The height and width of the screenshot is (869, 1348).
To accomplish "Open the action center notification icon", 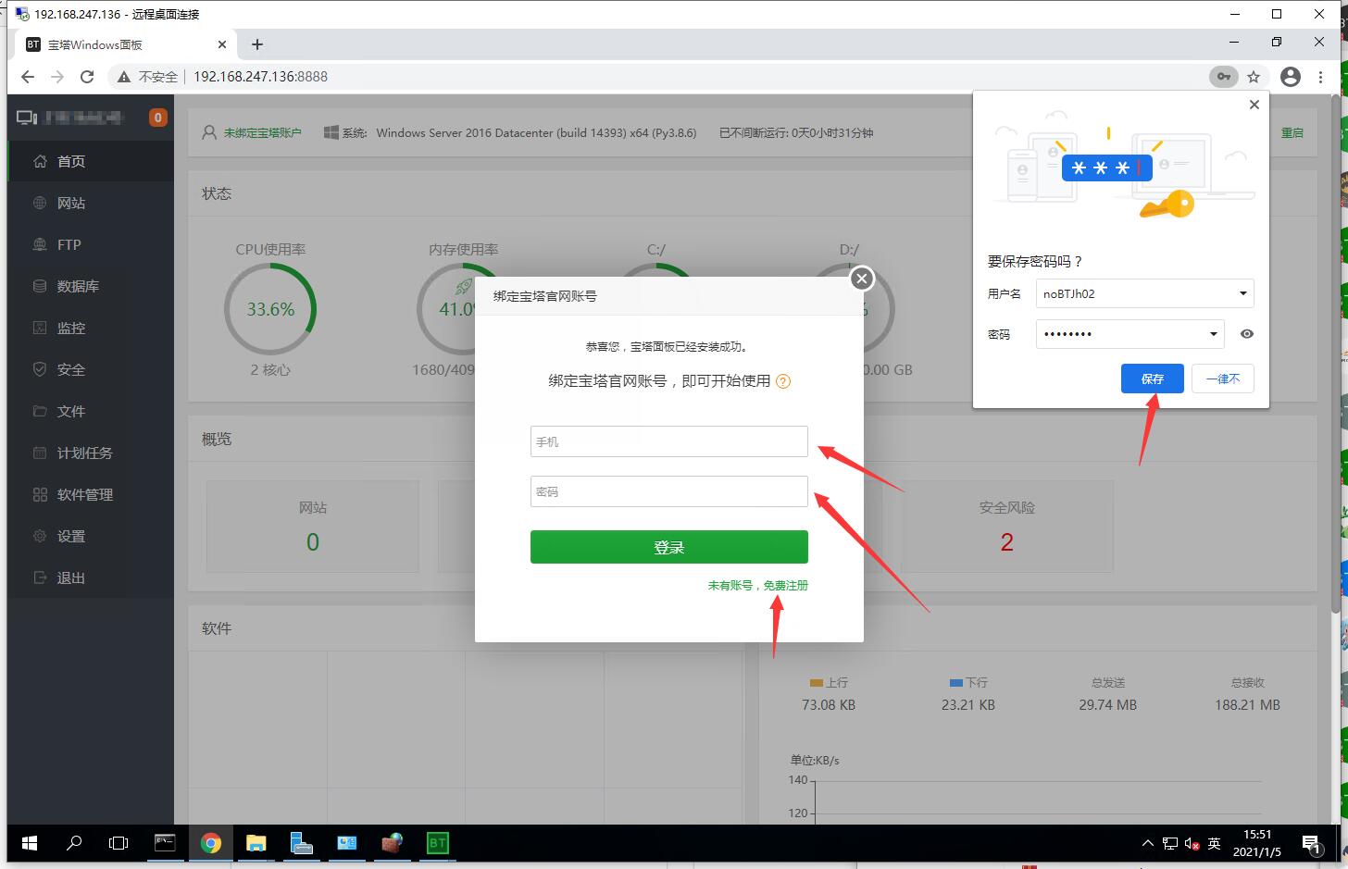I will click(x=1311, y=843).
